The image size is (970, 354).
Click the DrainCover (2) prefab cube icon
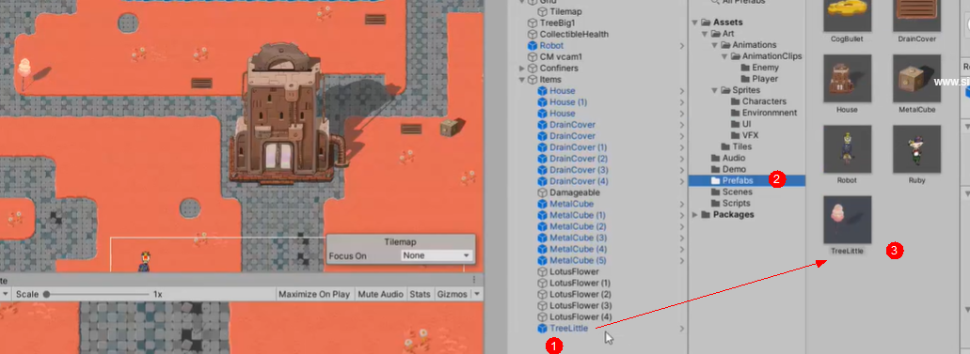click(x=542, y=159)
